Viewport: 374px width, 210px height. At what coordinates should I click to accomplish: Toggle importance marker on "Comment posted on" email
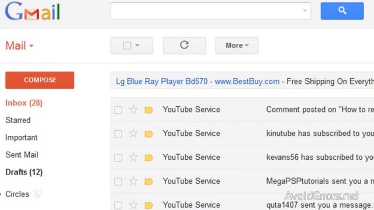point(148,110)
